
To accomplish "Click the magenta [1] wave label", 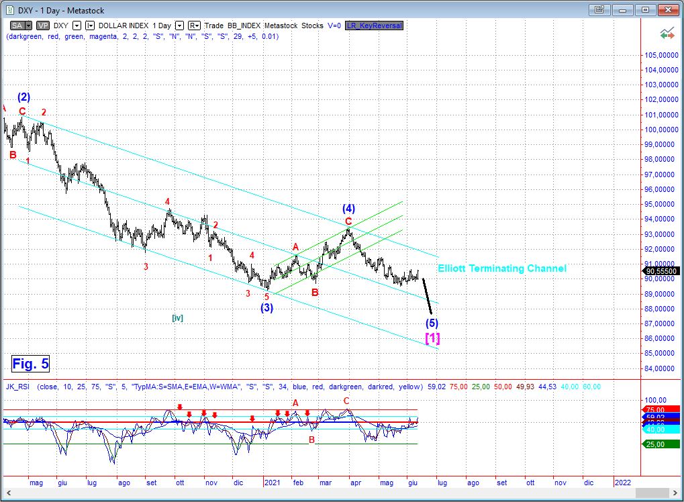I will (x=433, y=338).
